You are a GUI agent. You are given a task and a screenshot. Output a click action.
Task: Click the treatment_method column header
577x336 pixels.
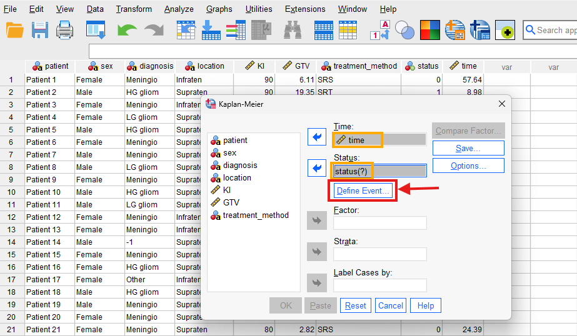pos(359,67)
